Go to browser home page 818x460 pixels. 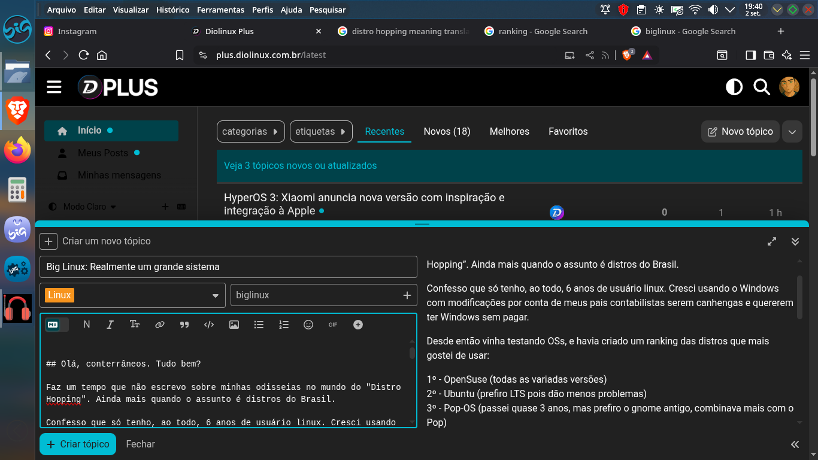(102, 55)
